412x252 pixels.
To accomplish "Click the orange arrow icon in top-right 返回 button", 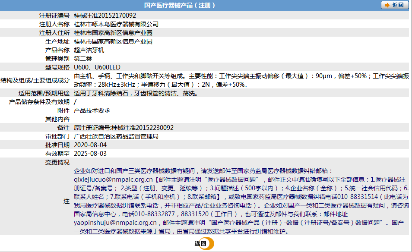I will coord(387,5).
